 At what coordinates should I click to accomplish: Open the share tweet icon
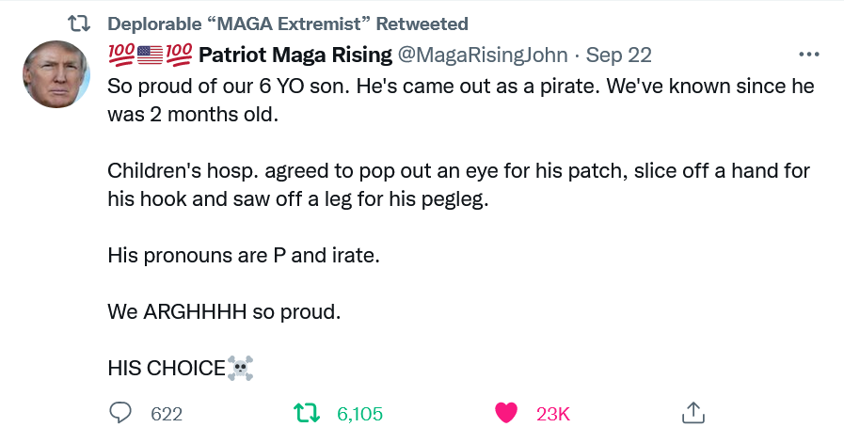point(692,413)
